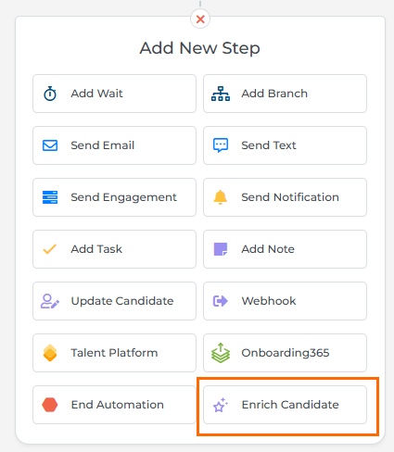Choose the Send Engagement step

114,197
